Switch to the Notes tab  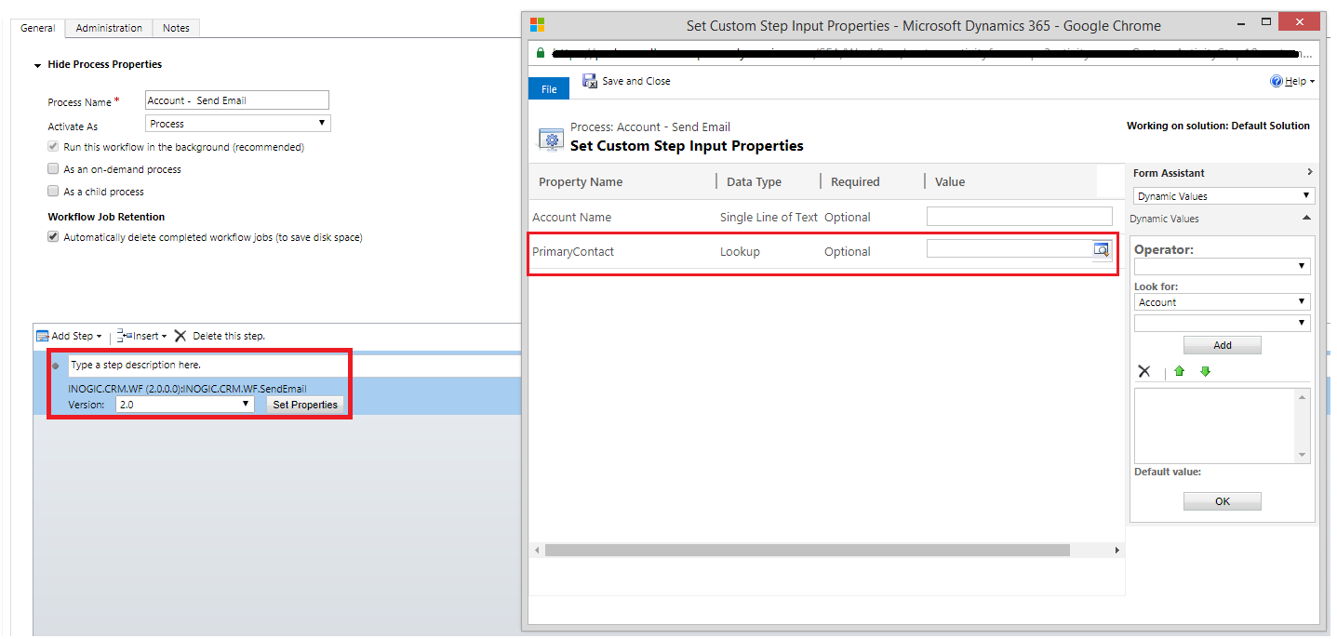[176, 28]
